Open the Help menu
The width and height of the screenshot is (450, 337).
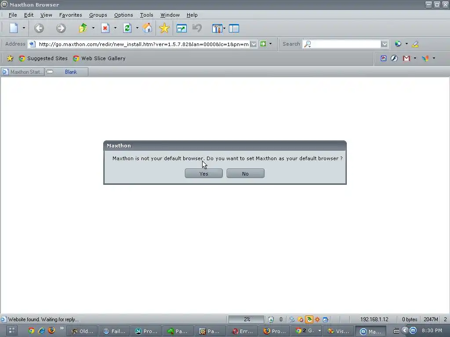point(192,15)
